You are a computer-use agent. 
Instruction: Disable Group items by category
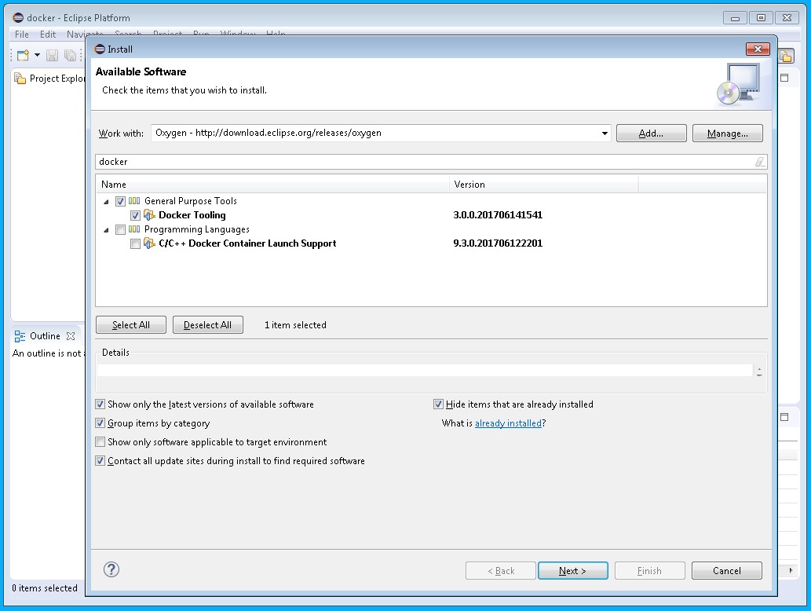click(100, 423)
